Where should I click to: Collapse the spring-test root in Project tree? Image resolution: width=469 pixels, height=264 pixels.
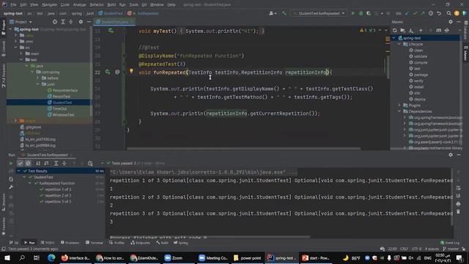[11, 29]
